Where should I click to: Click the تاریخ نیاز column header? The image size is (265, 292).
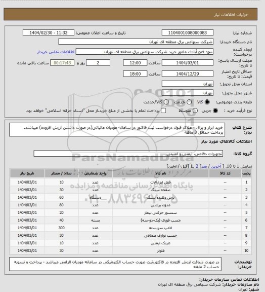[27, 173]
